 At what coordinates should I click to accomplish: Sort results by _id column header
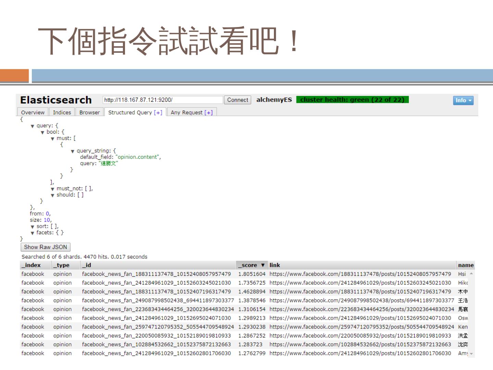coord(159,265)
